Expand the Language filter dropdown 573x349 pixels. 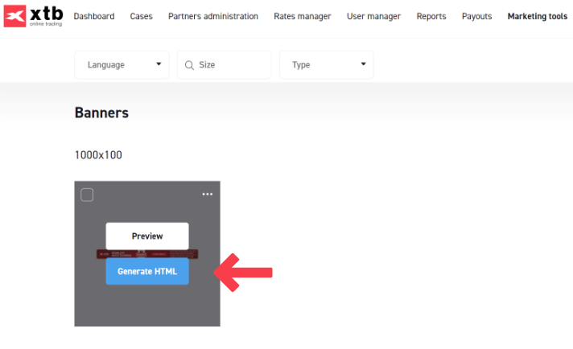(122, 65)
